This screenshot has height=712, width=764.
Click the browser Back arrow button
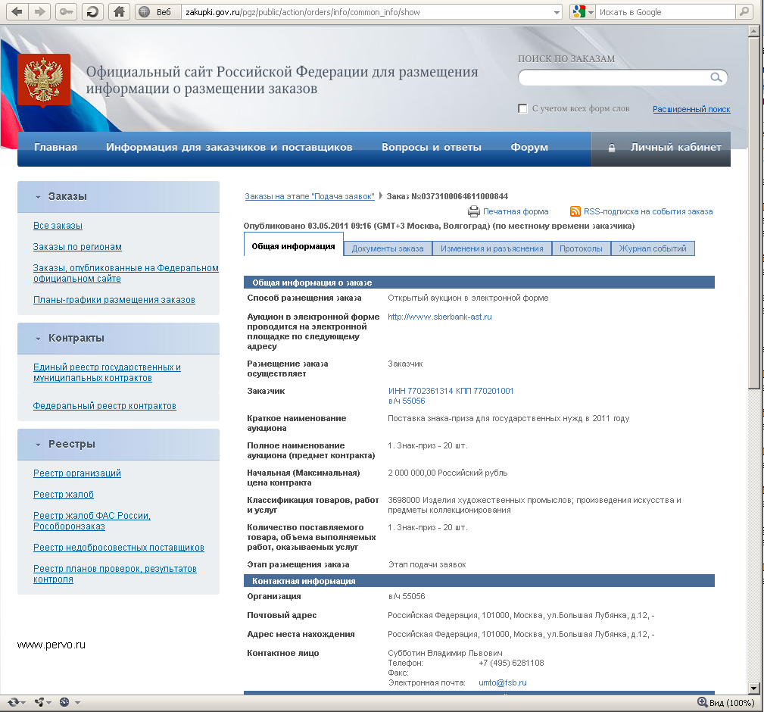pyautogui.click(x=17, y=11)
